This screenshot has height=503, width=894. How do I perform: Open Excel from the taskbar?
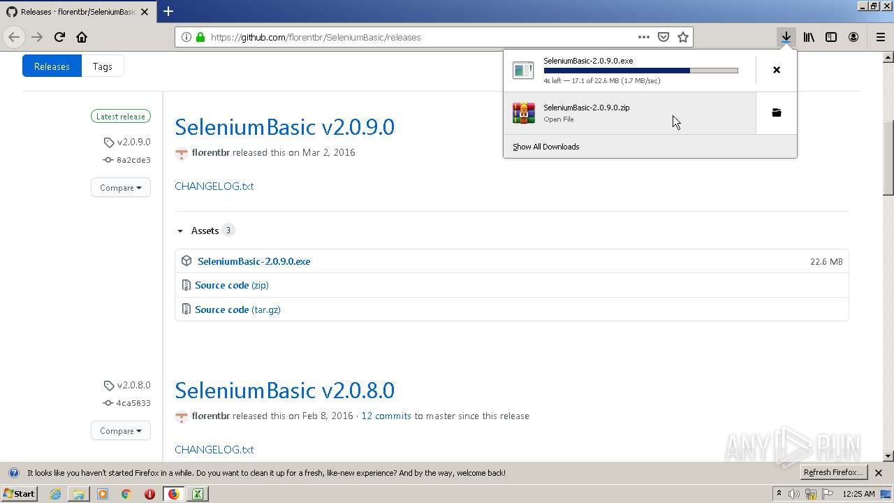coord(197,494)
